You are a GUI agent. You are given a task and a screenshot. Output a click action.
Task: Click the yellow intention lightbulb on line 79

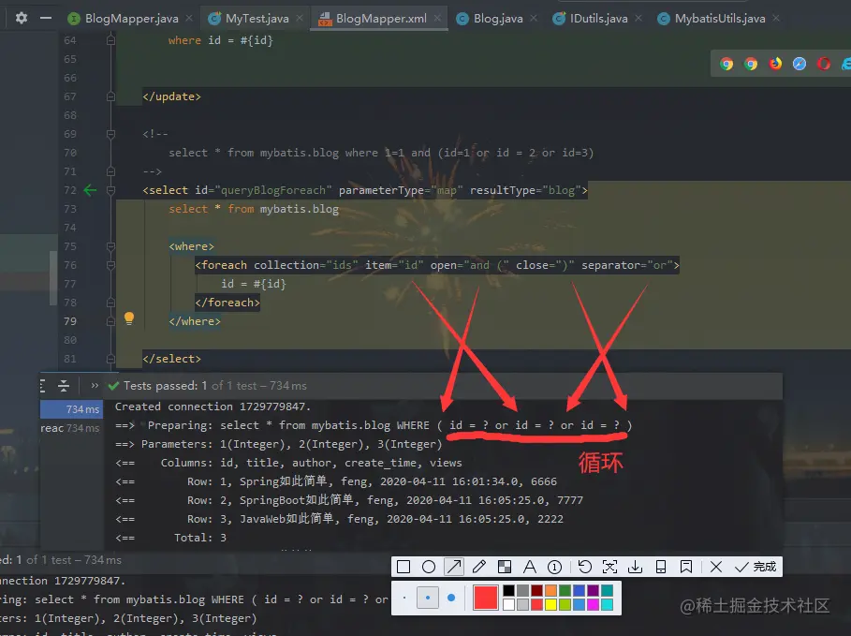tap(129, 318)
